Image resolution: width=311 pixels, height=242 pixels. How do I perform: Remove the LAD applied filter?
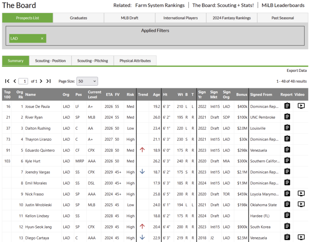[42, 39]
